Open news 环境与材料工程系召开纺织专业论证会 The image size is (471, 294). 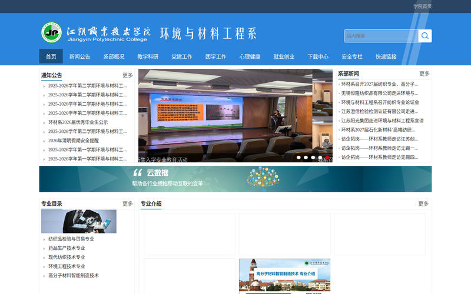point(380,102)
